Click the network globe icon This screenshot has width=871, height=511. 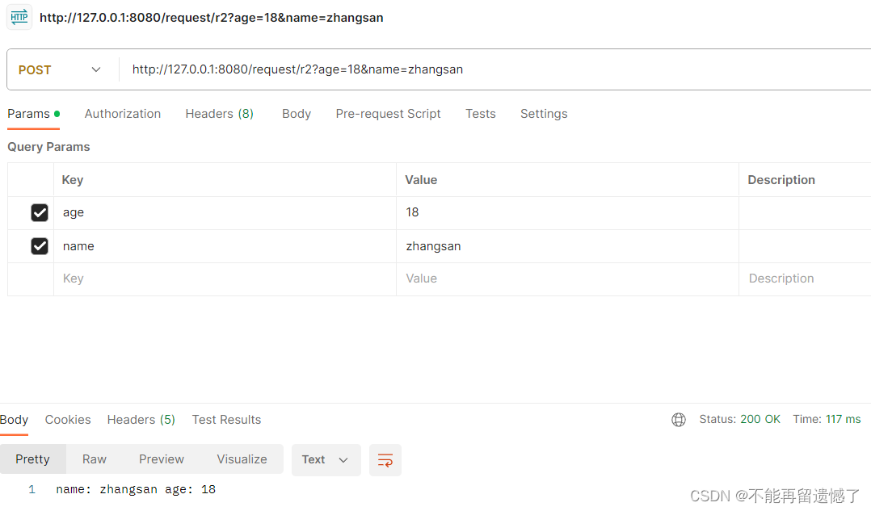point(678,420)
